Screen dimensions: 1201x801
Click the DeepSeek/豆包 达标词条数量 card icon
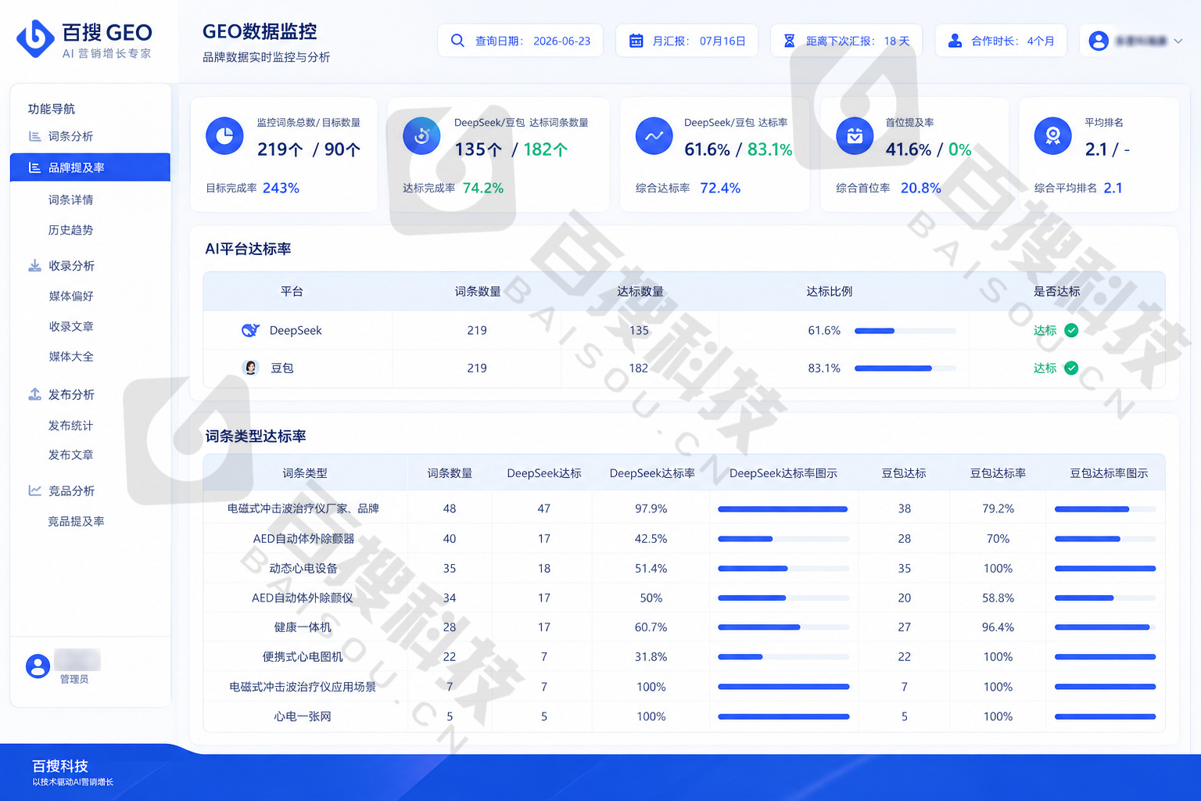(421, 136)
